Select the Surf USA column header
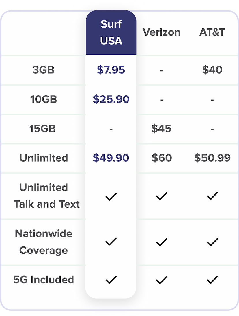This screenshot has height=316, width=239. pos(111,32)
